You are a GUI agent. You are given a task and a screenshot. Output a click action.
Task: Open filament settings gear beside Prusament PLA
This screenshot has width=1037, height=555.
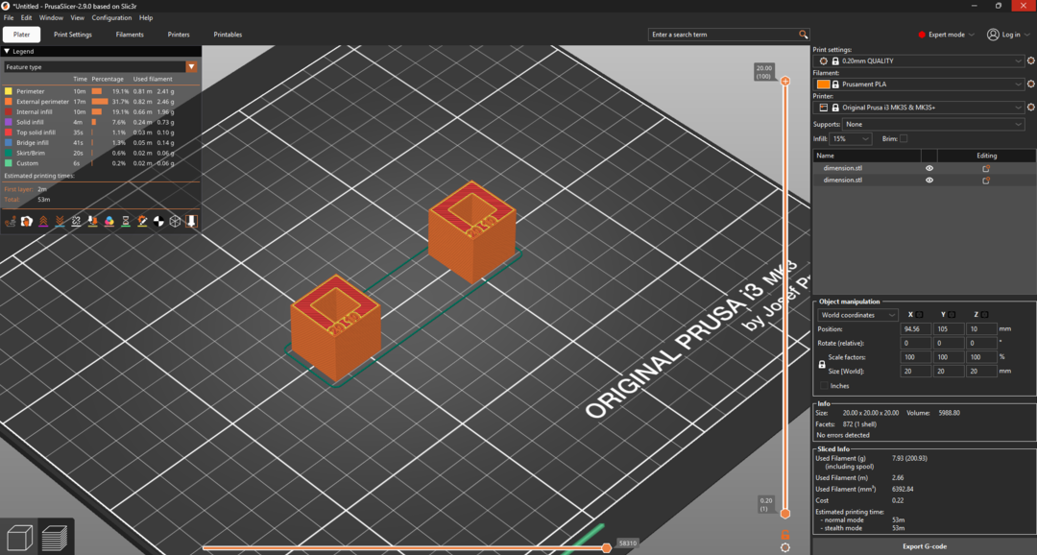(1030, 84)
